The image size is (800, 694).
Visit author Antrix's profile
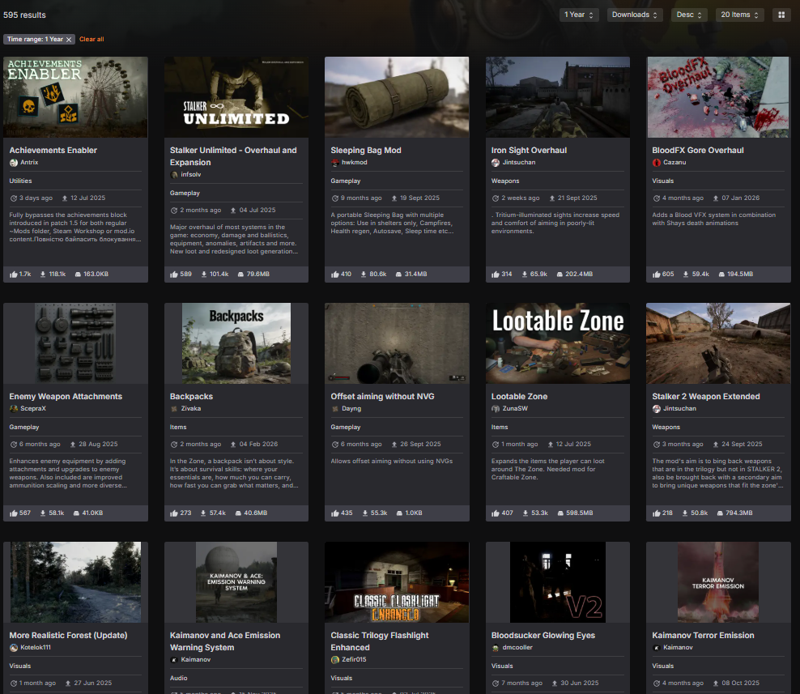[x=29, y=162]
